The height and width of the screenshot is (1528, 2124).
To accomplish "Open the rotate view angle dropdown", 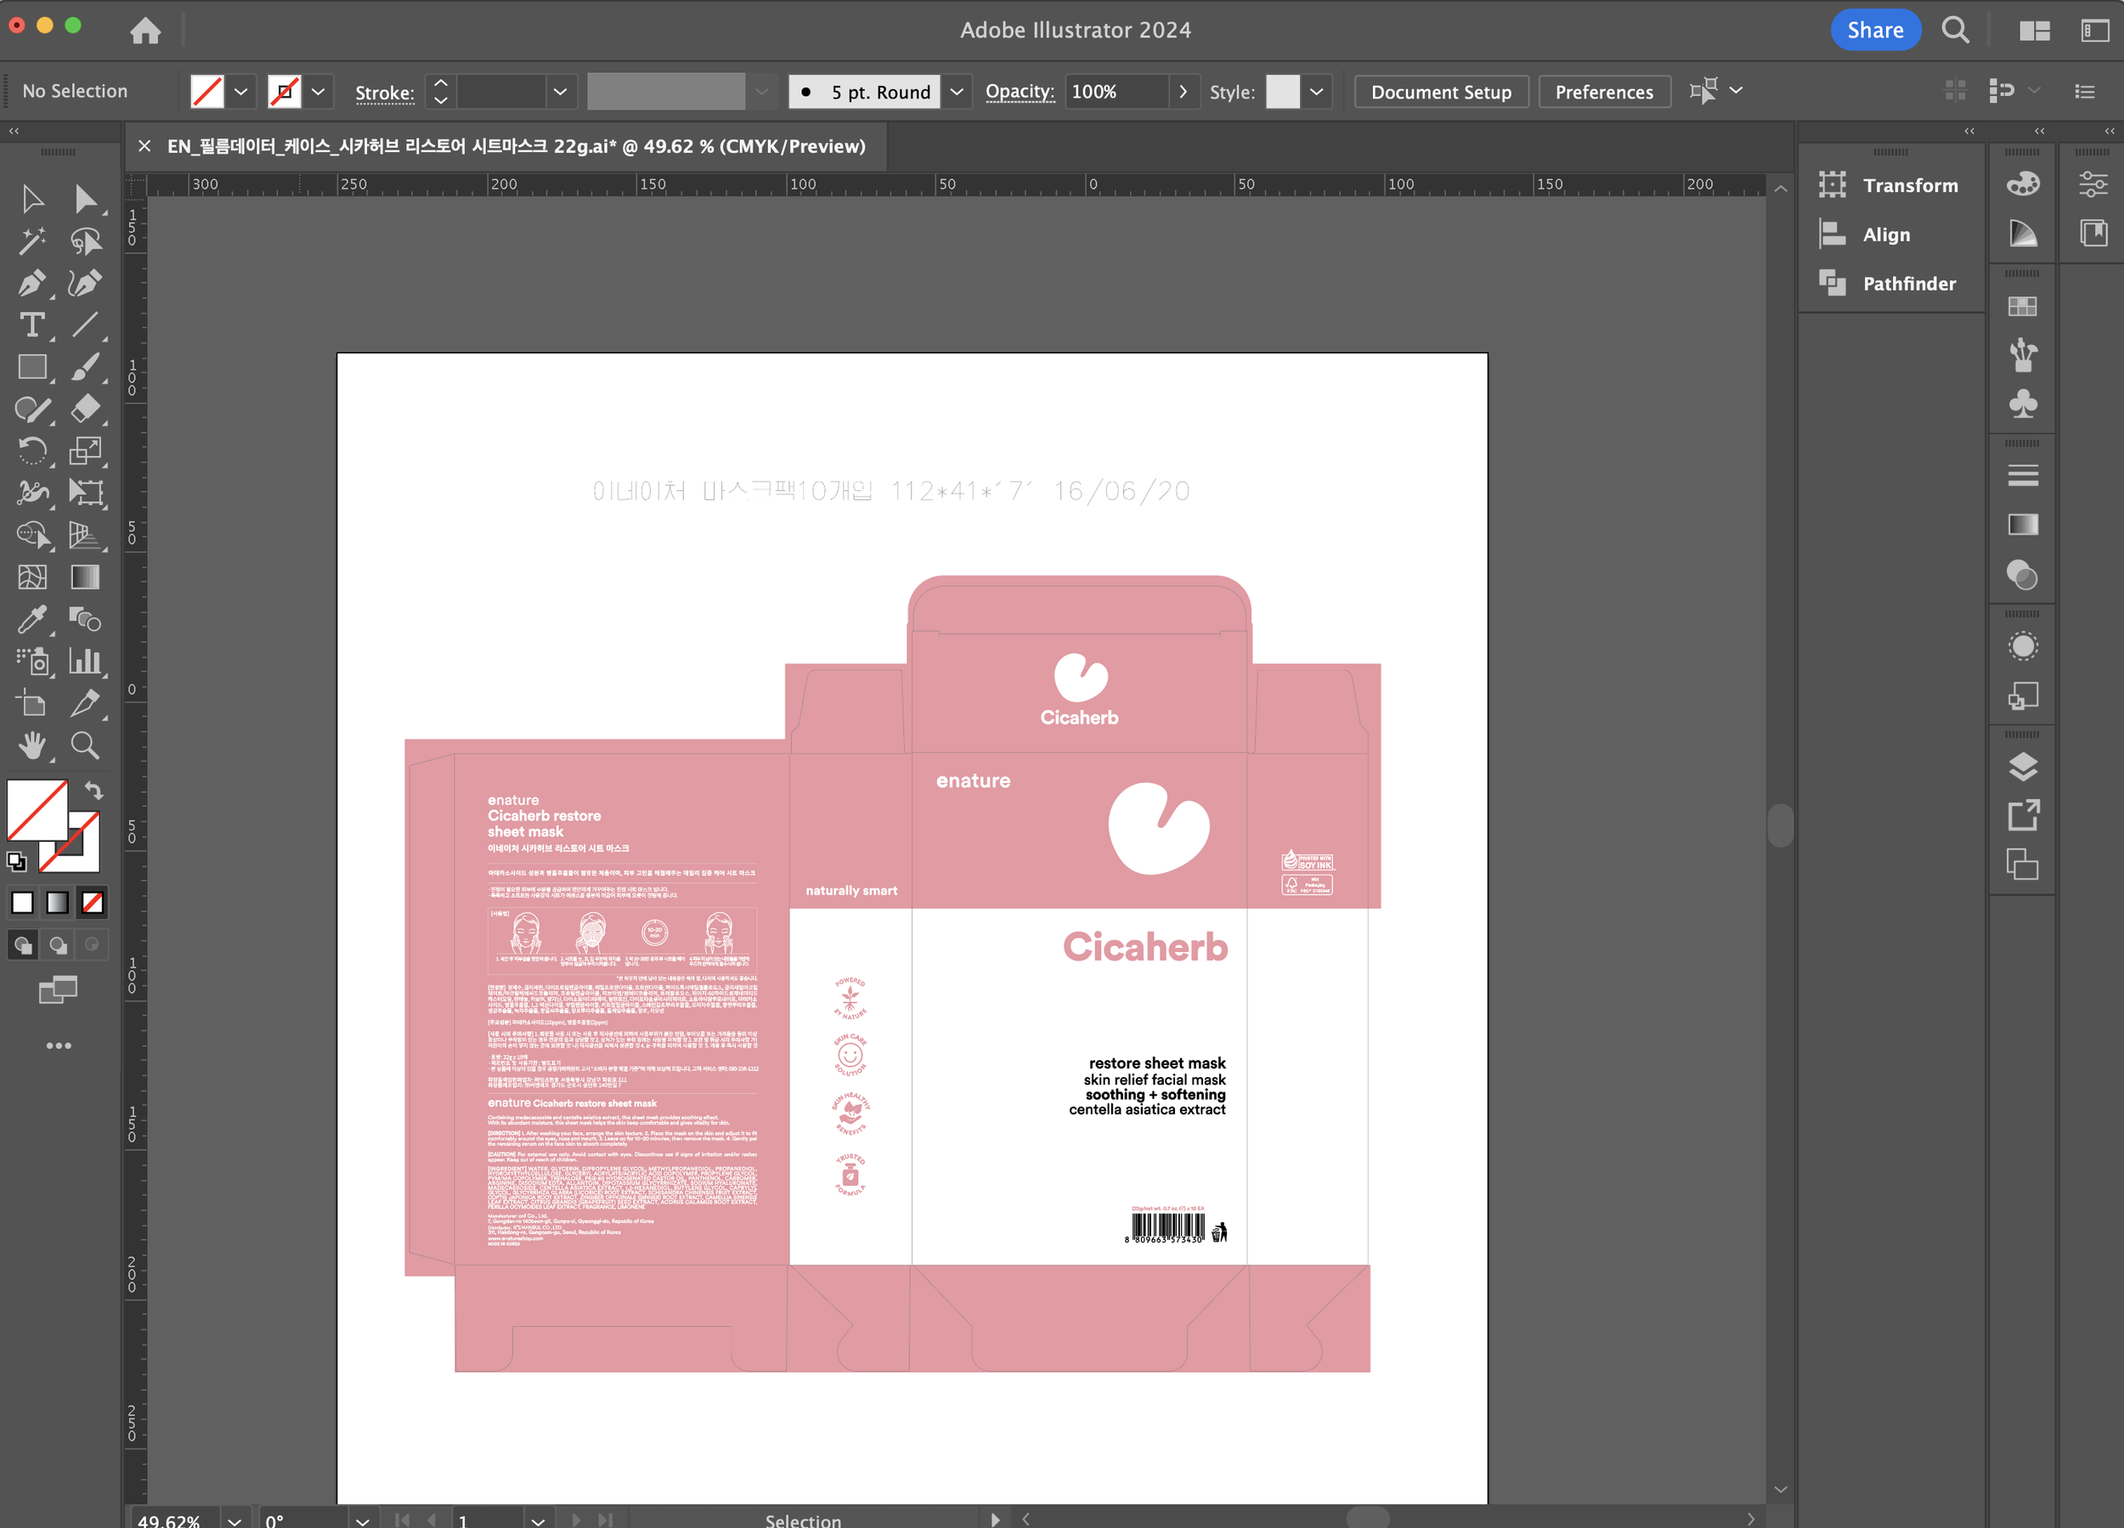I will (x=363, y=1520).
